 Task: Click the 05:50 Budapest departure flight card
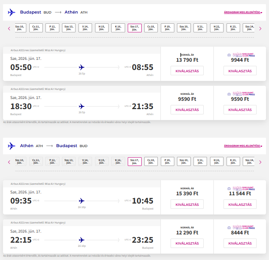(82, 67)
